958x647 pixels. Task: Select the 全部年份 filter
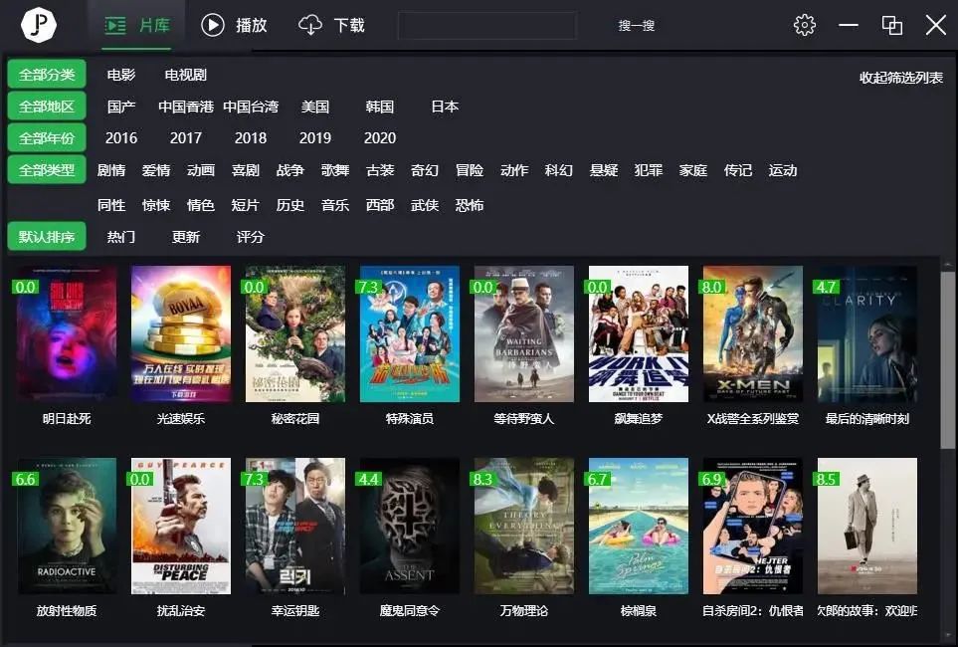click(x=47, y=138)
